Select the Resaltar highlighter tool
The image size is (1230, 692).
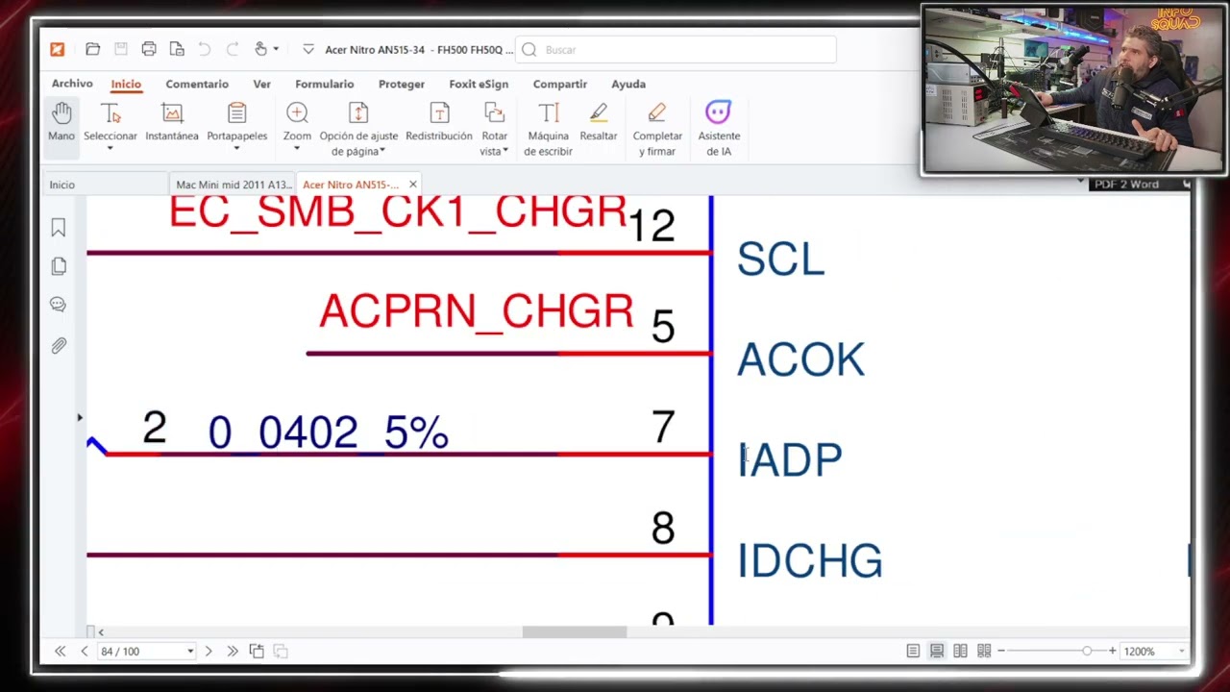599,121
